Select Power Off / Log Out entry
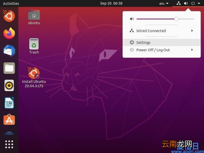The width and height of the screenshot is (204, 153). [x=162, y=50]
